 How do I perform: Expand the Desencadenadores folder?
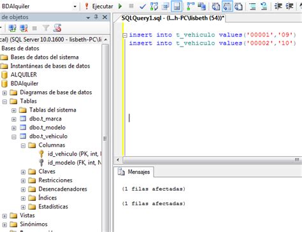click(23, 189)
